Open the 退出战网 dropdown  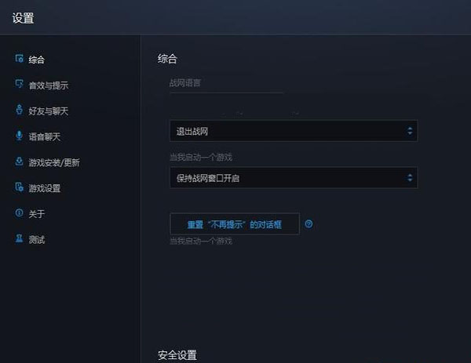pos(294,131)
